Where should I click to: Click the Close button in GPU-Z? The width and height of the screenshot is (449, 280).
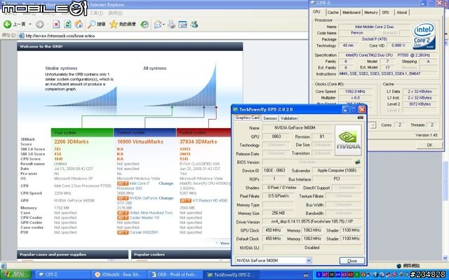tap(352, 260)
